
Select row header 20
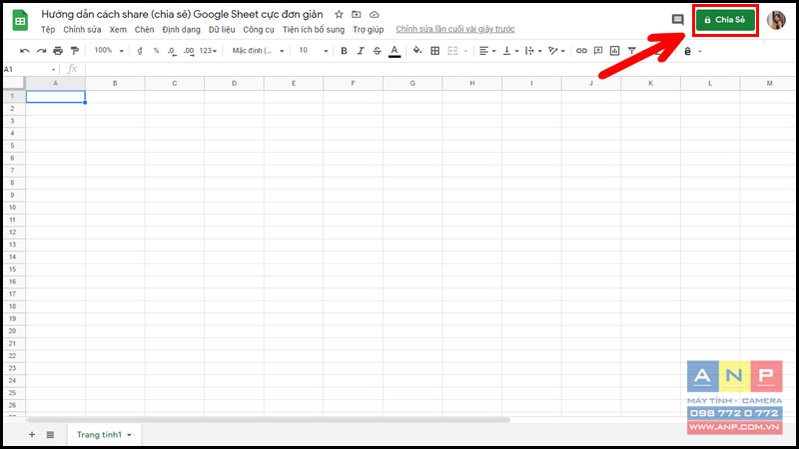(12, 331)
